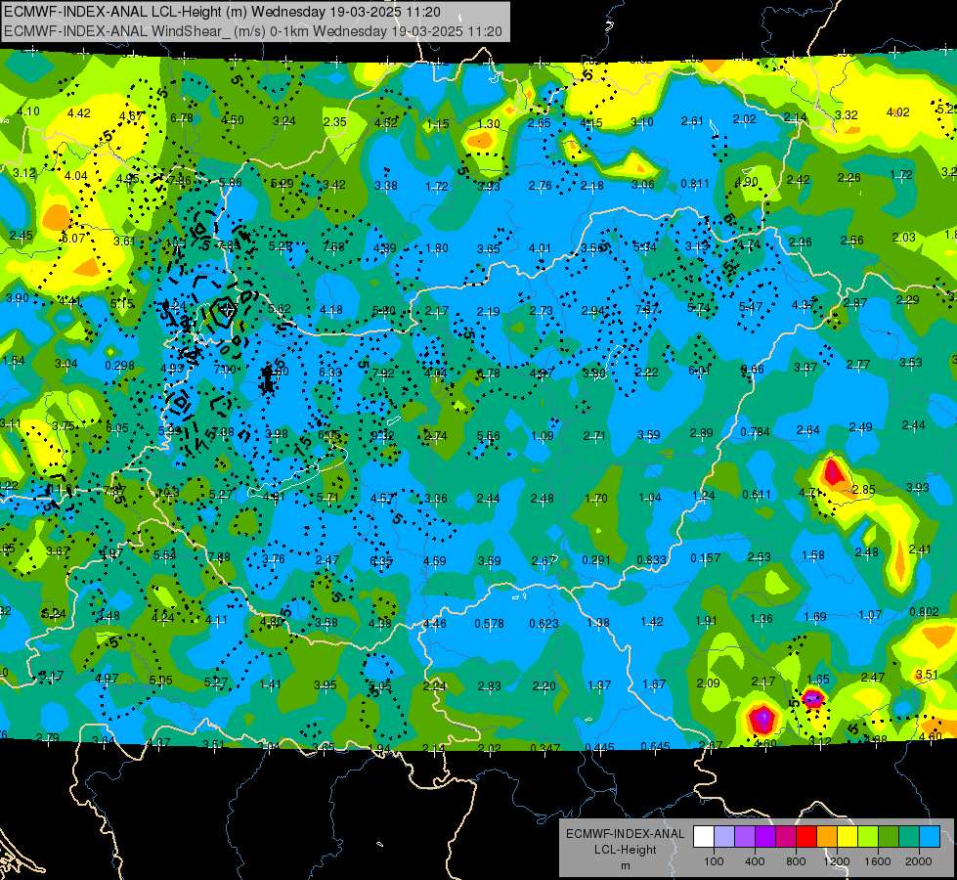This screenshot has height=880, width=957.
Task: Click the map value '0.833'
Action: coord(651,559)
